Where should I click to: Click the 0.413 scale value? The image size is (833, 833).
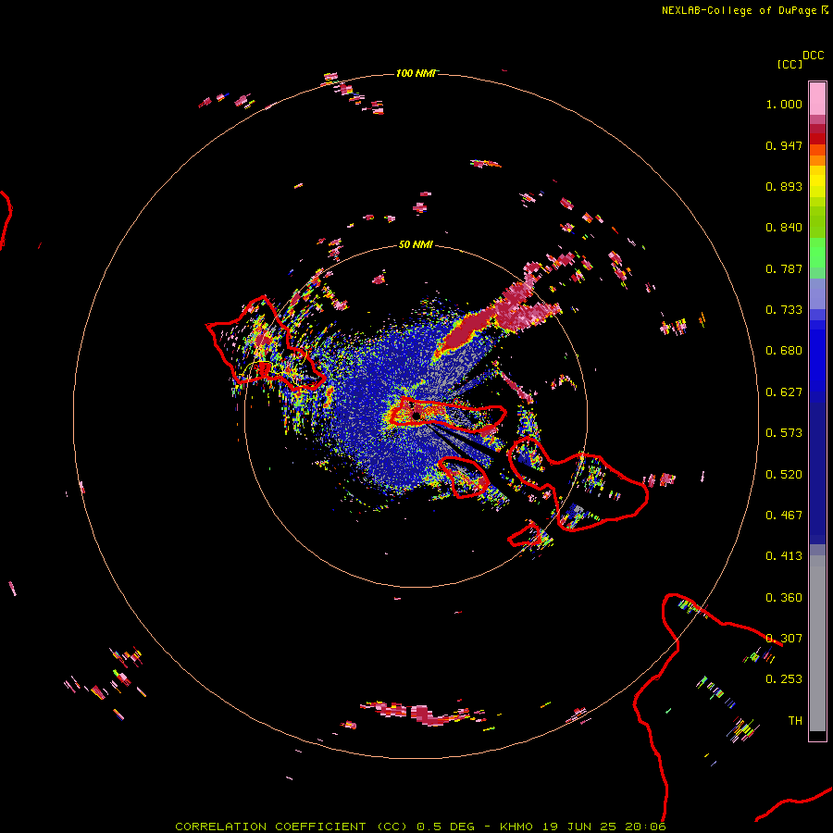click(x=784, y=556)
